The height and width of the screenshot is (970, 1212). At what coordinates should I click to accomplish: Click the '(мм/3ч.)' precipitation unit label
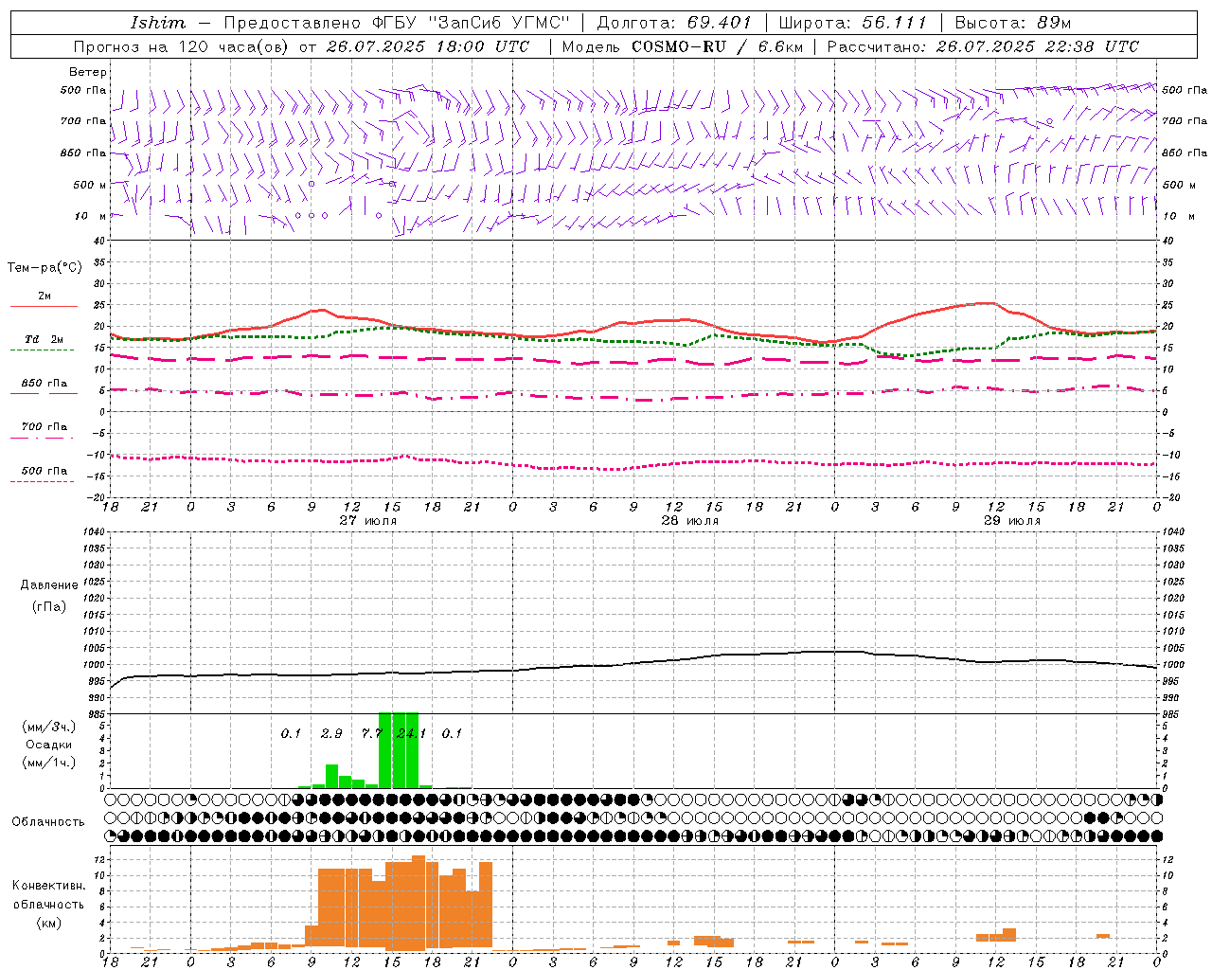[x=48, y=727]
